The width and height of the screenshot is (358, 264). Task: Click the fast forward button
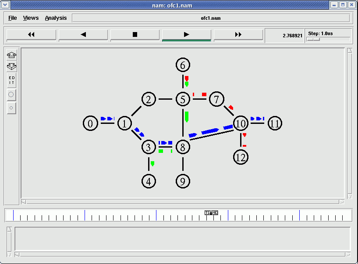pos(238,35)
